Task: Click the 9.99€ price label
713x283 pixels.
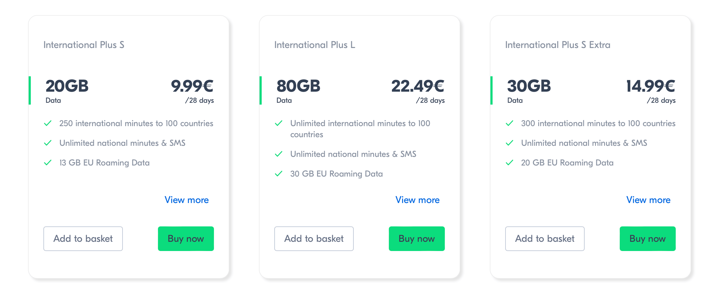Action: 192,86
